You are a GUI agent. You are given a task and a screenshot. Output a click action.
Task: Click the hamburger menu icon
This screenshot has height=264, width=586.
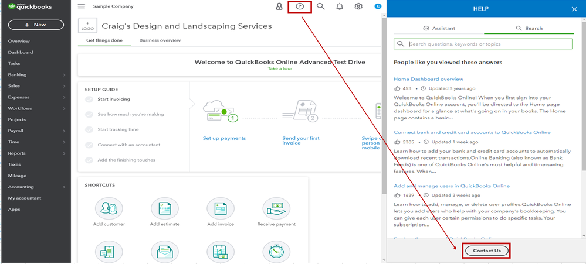pos(82,6)
